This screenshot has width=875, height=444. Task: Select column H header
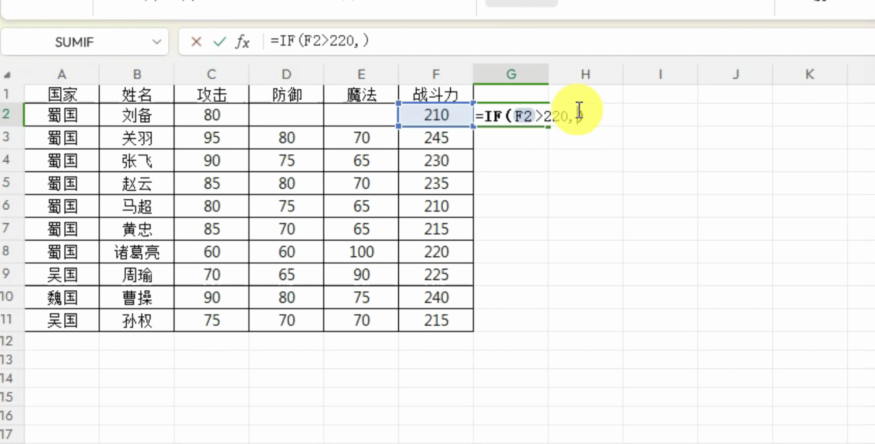tap(585, 74)
